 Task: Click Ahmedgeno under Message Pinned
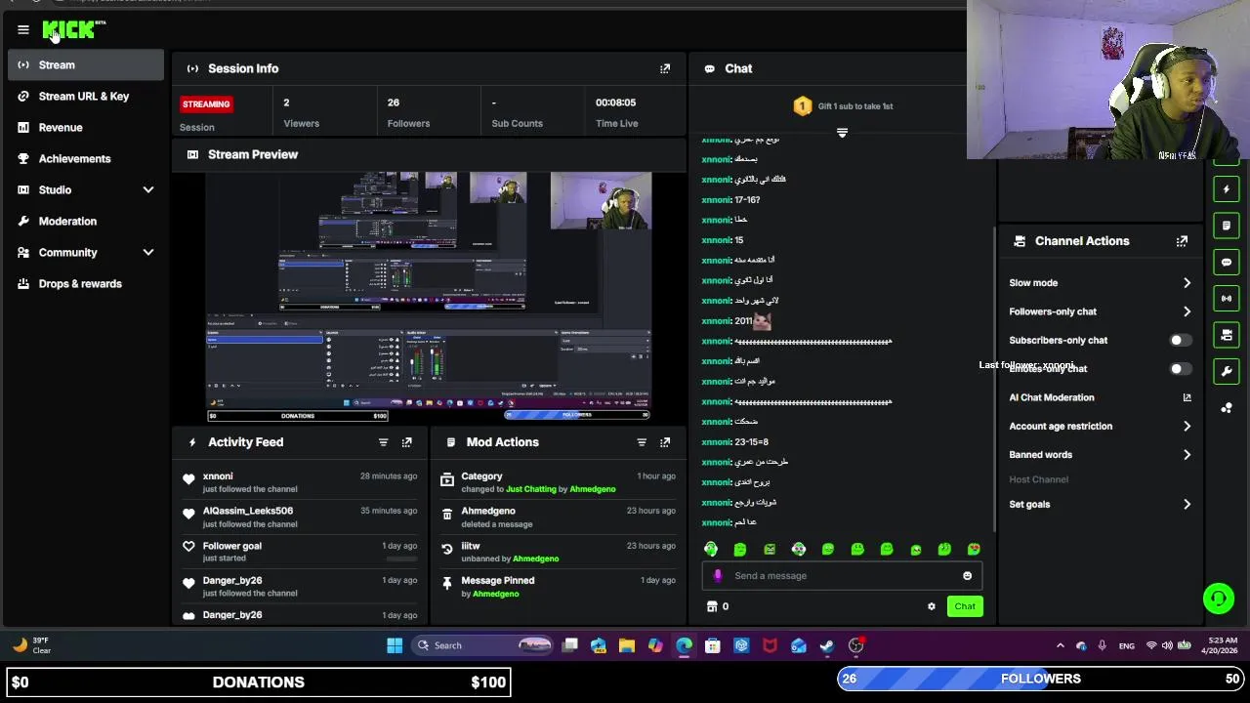[x=496, y=594]
